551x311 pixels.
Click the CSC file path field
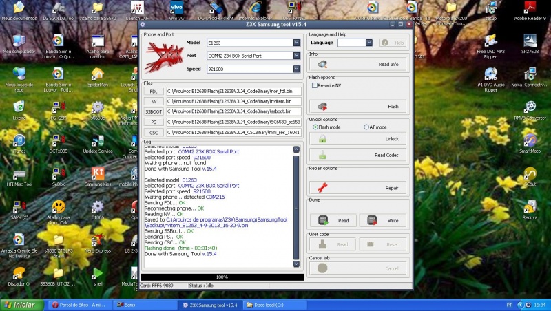(x=233, y=133)
